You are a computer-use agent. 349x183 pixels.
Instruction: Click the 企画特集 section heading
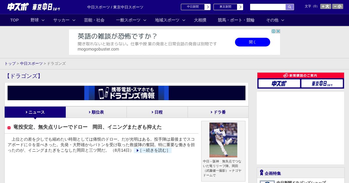coord(273,173)
